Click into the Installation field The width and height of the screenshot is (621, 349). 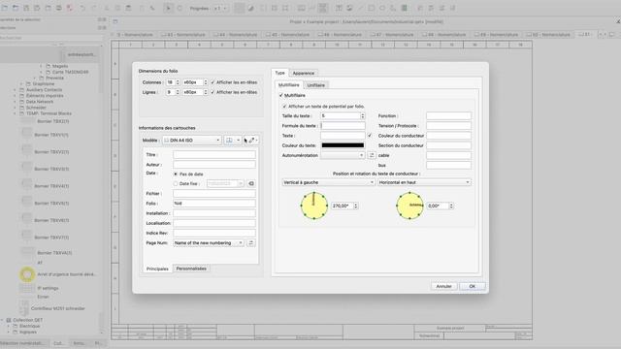coord(214,213)
